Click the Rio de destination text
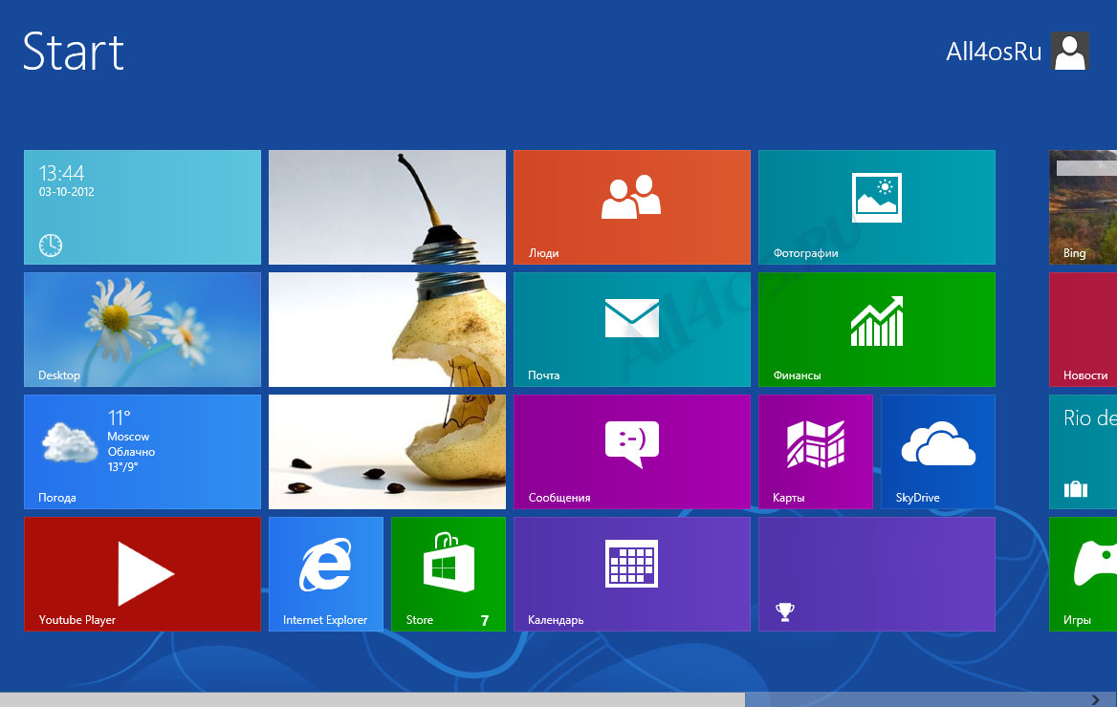This screenshot has width=1117, height=707. click(1090, 418)
